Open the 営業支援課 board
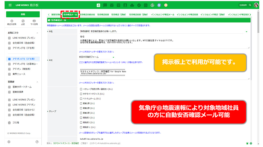 pos(18,92)
